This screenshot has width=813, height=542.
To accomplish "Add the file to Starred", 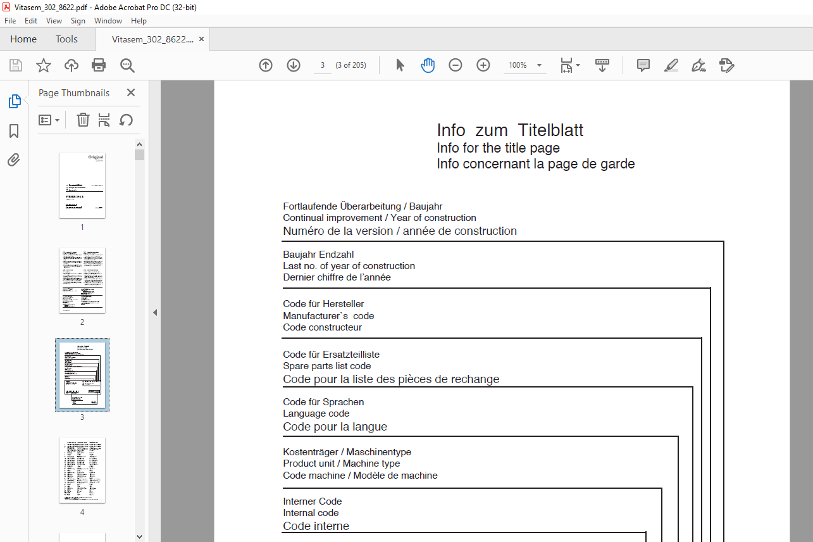I will (44, 65).
